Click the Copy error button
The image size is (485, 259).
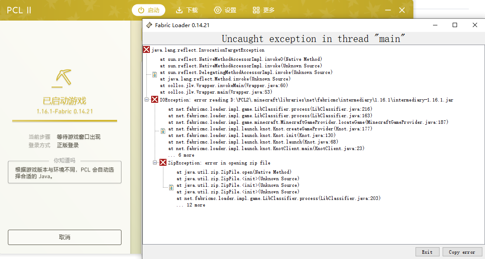tap(462, 252)
